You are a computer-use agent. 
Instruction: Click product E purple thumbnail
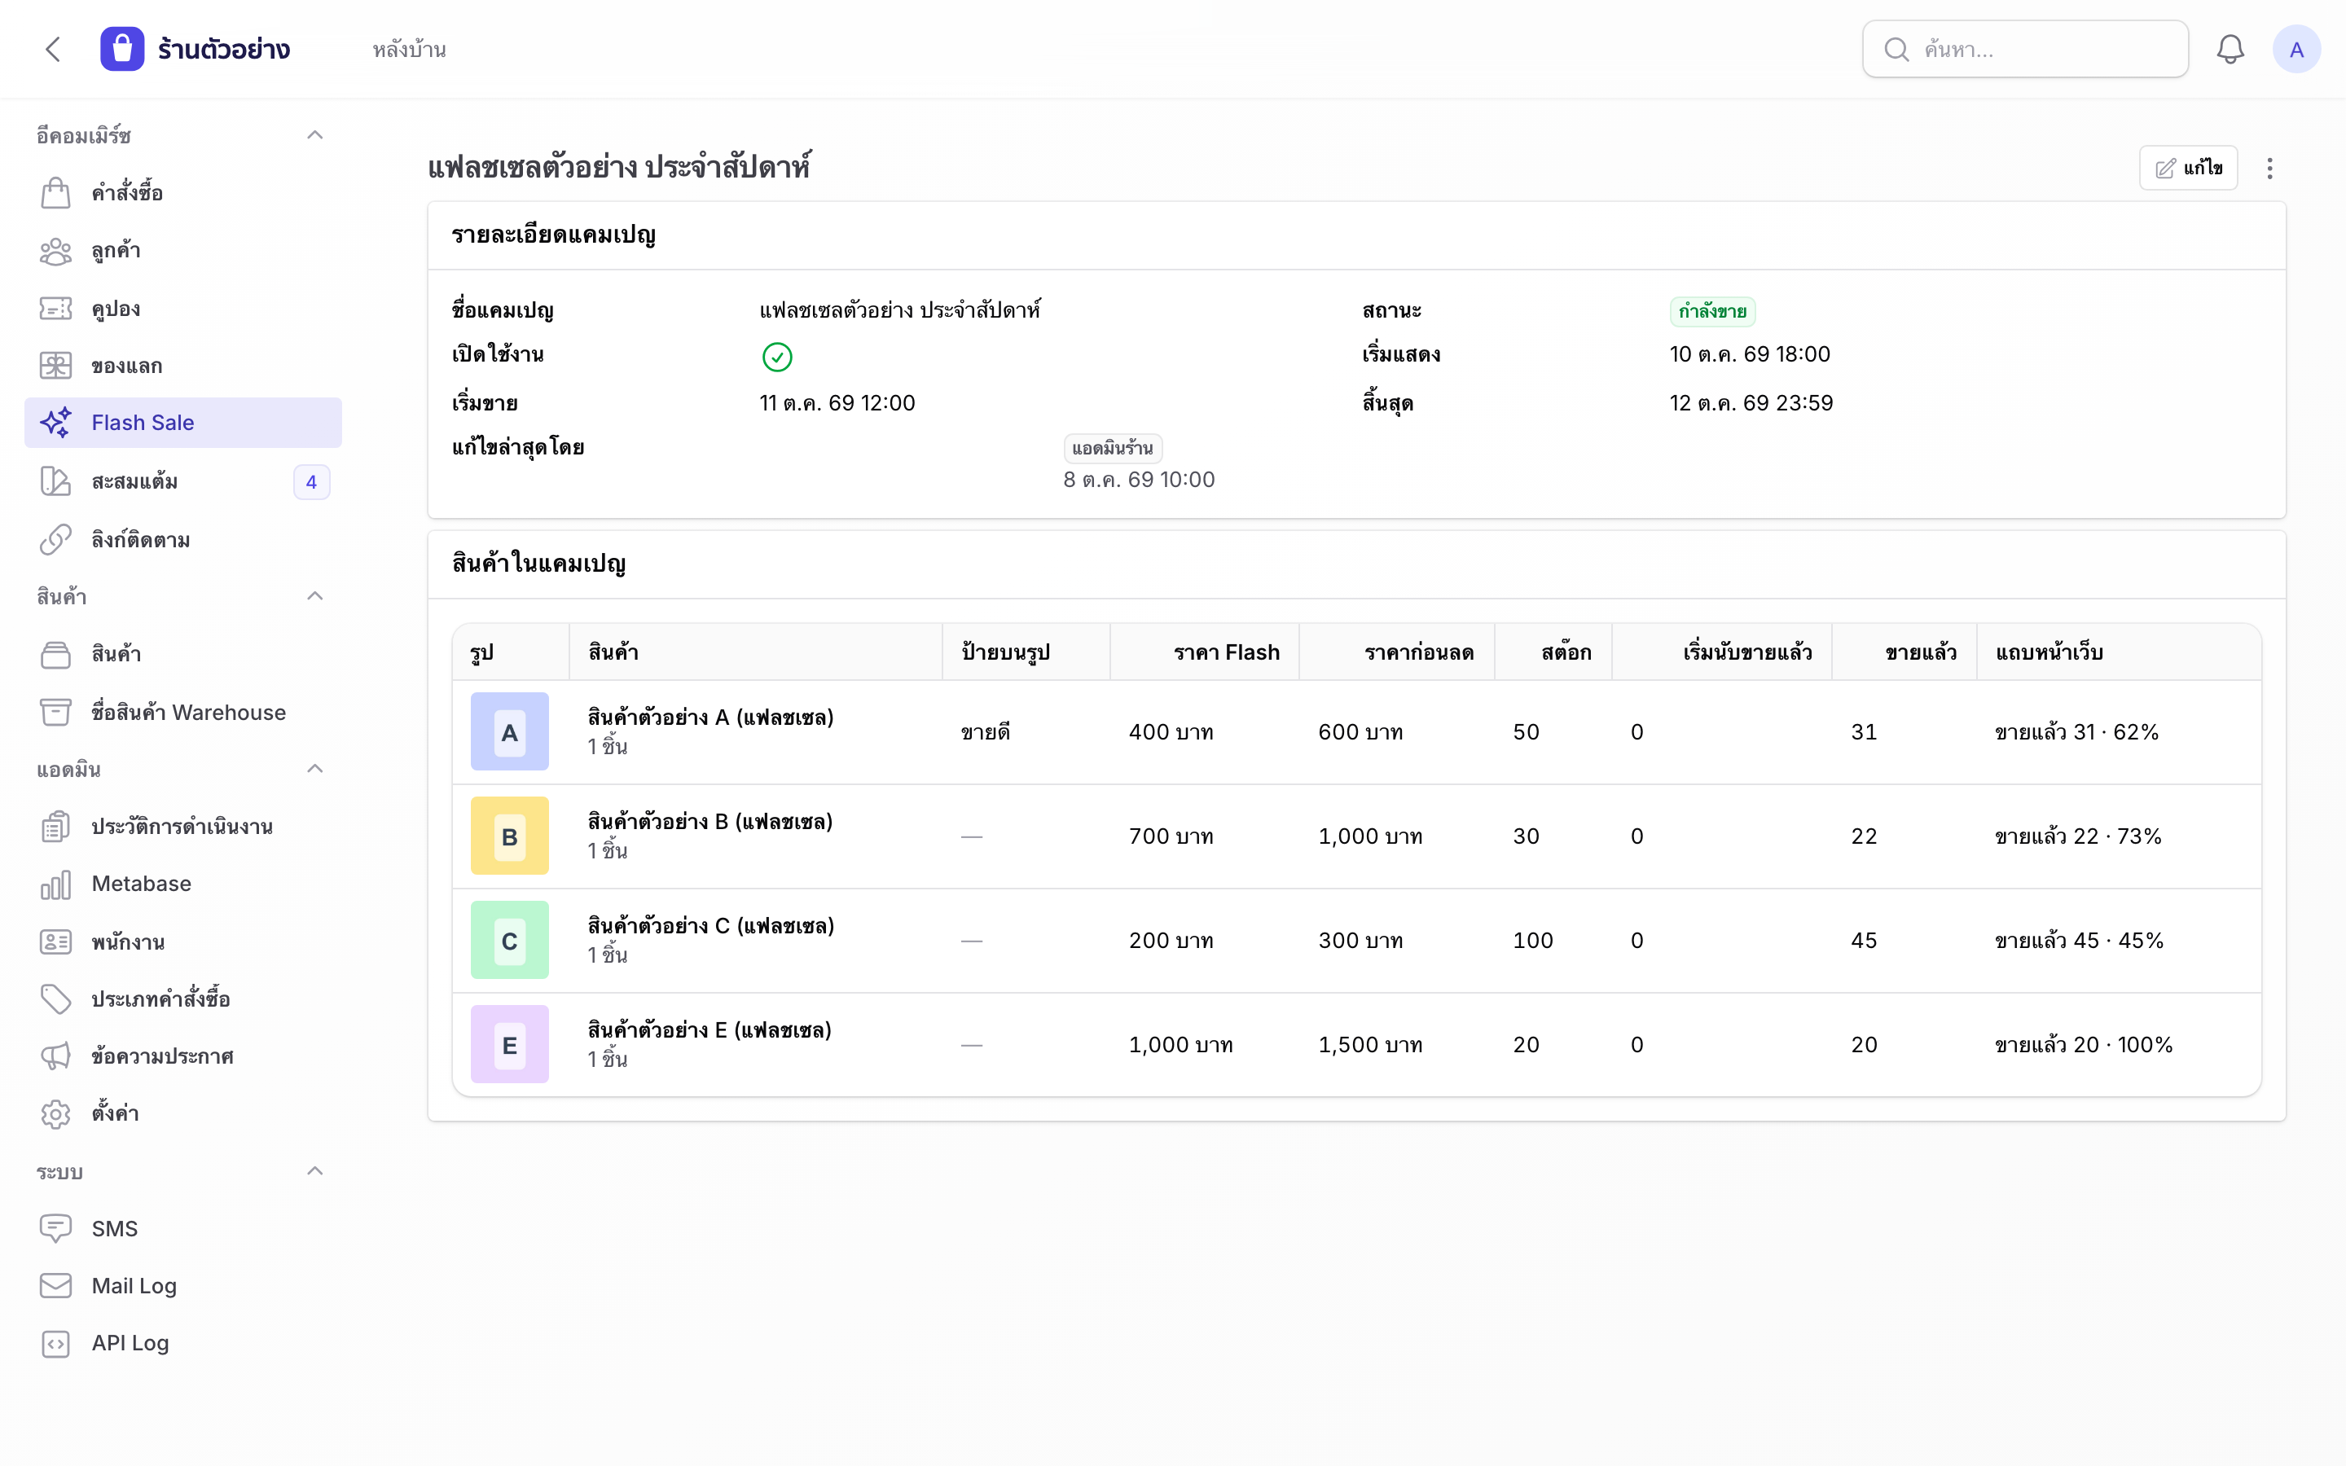tap(510, 1044)
